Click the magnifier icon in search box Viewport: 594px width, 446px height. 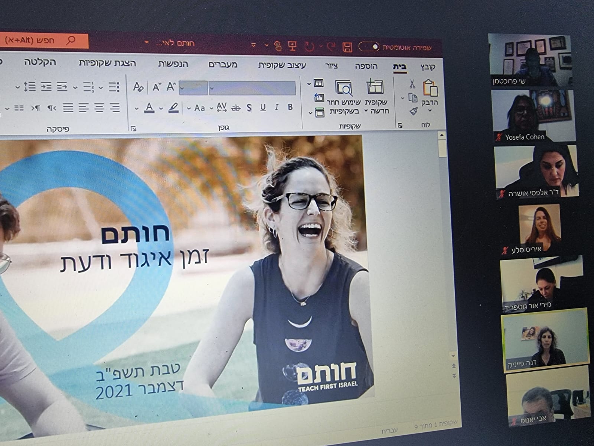[x=71, y=40]
